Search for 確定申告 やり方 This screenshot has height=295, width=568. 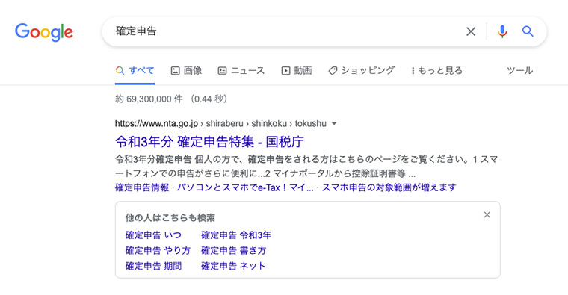click(x=158, y=250)
